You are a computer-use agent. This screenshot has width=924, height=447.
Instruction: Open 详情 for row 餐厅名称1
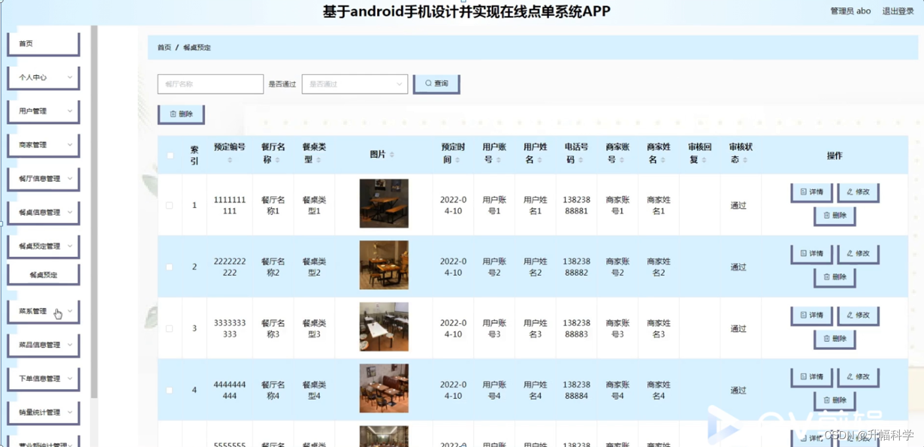point(812,193)
